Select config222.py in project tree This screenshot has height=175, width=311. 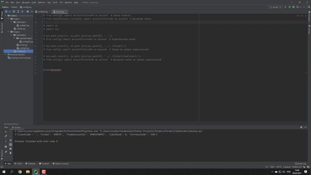coord(26,42)
